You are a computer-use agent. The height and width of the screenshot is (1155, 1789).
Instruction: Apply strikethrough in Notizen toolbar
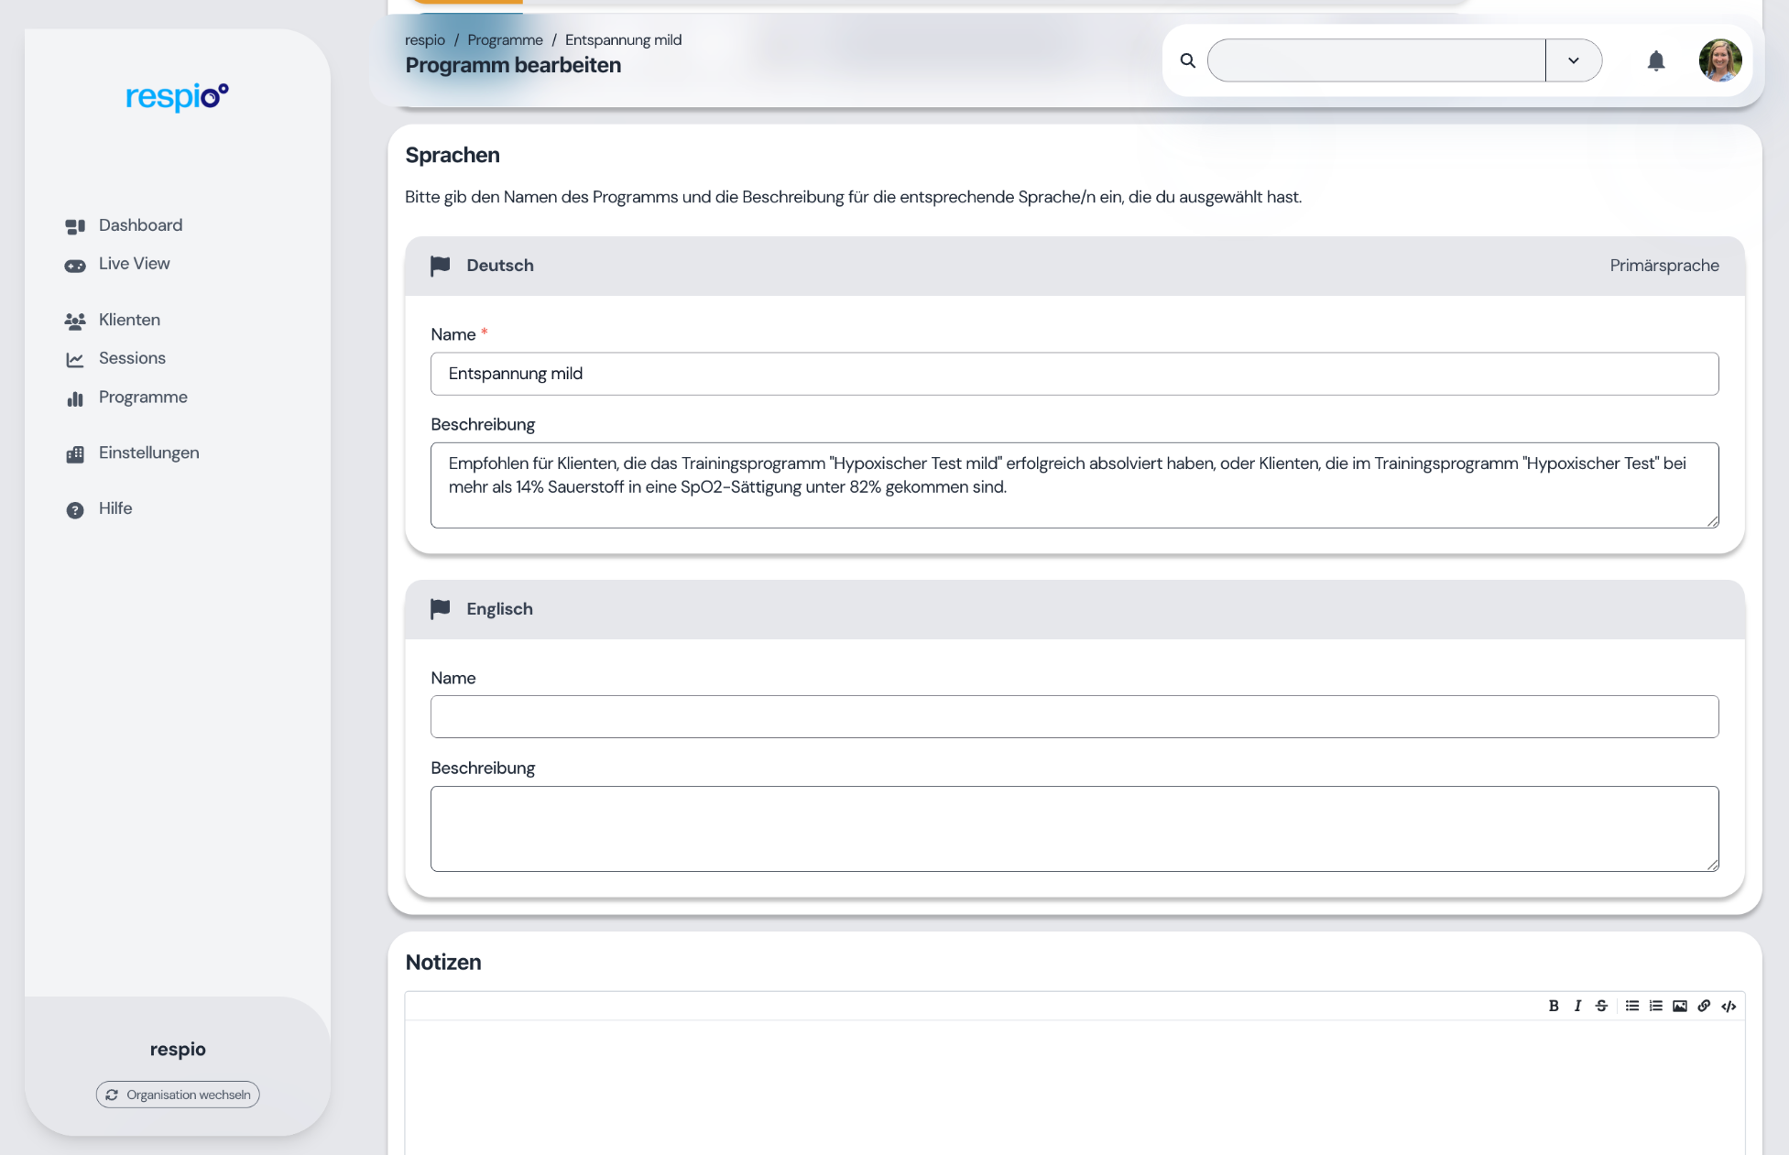tap(1601, 1006)
